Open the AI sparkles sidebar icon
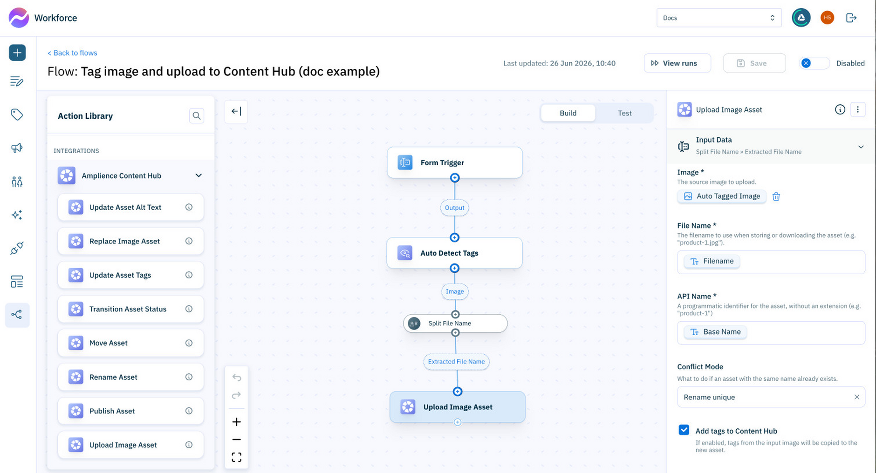This screenshot has height=473, width=876. click(17, 215)
